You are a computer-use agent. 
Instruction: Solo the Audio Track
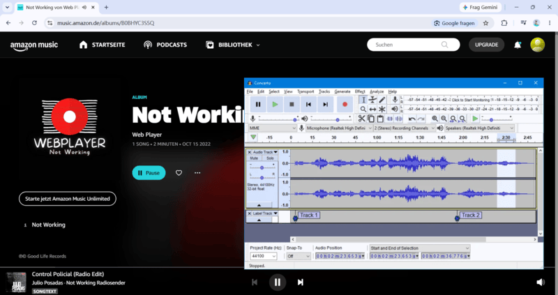pyautogui.click(x=270, y=158)
